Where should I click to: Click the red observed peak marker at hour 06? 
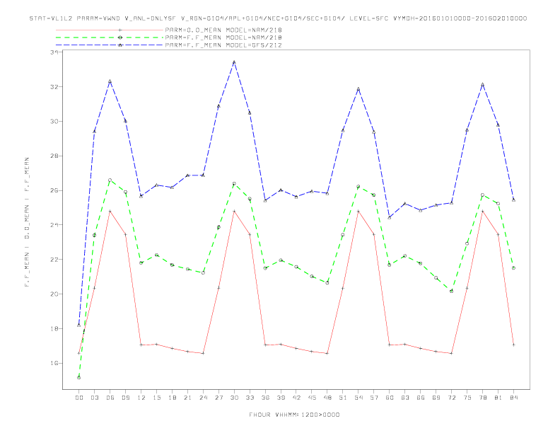[x=110, y=211]
